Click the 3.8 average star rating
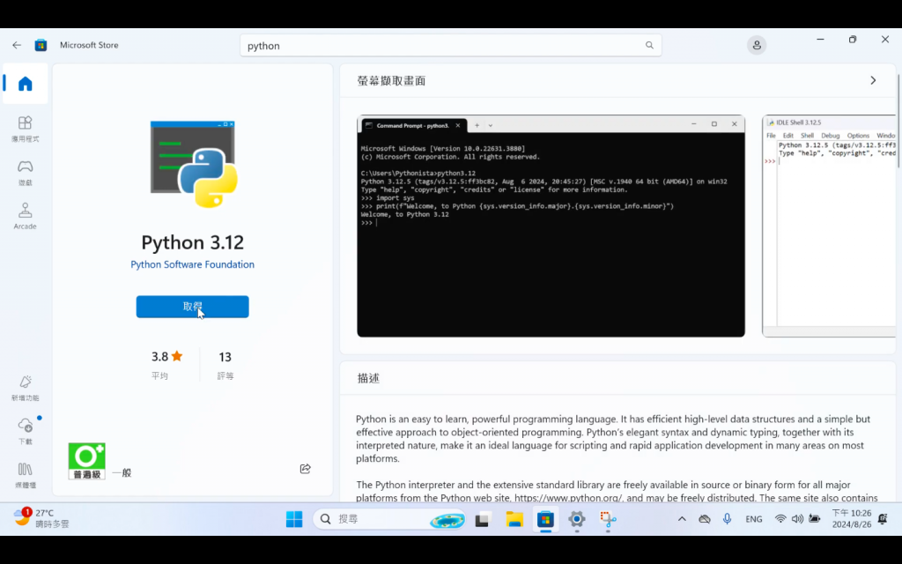The height and width of the screenshot is (564, 902). click(x=166, y=357)
